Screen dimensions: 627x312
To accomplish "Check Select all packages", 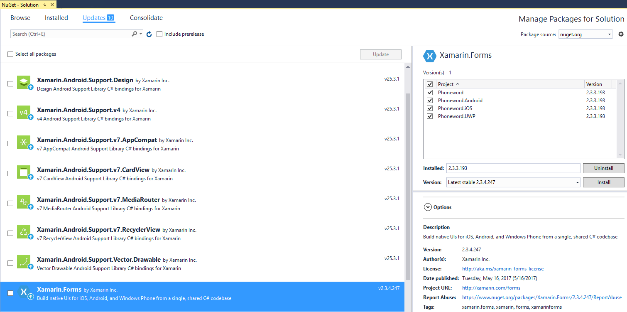I will point(10,54).
